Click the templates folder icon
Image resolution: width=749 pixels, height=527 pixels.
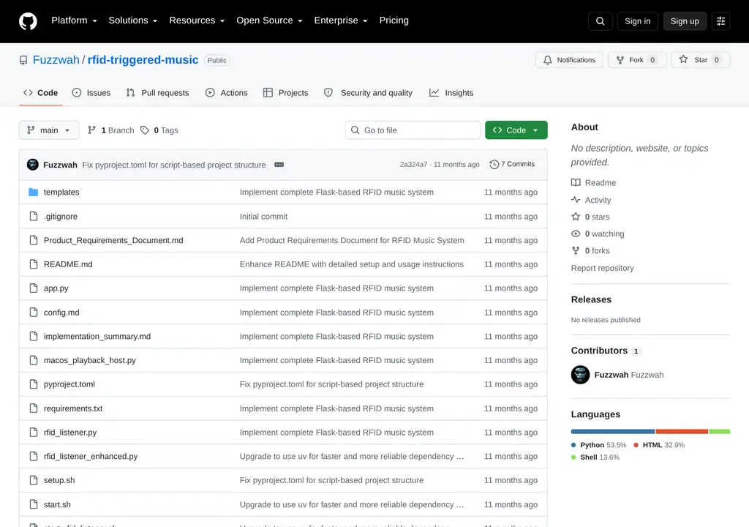[34, 193]
